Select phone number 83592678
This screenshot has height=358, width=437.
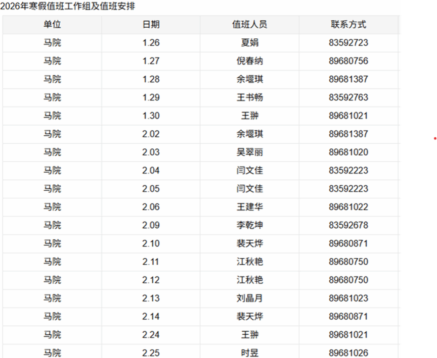(348, 225)
